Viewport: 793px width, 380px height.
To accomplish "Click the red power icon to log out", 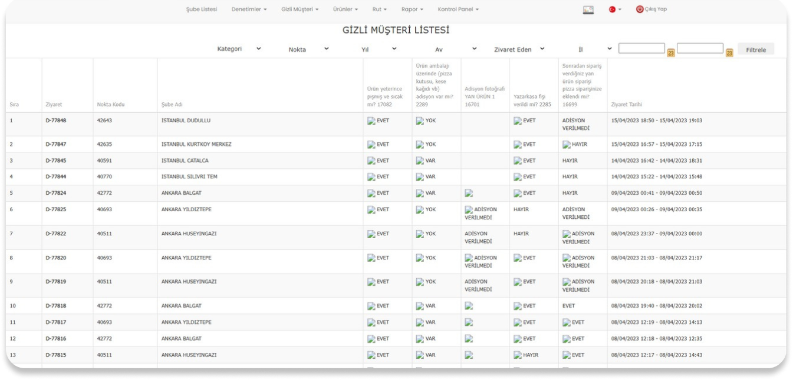I will [x=640, y=9].
